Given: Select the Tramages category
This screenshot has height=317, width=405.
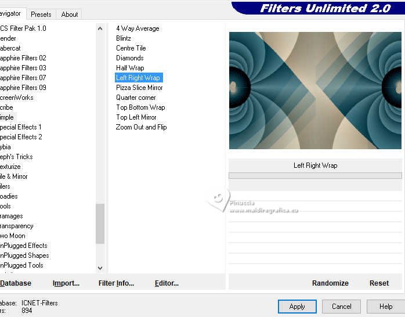Looking at the screenshot, I should [12, 216].
